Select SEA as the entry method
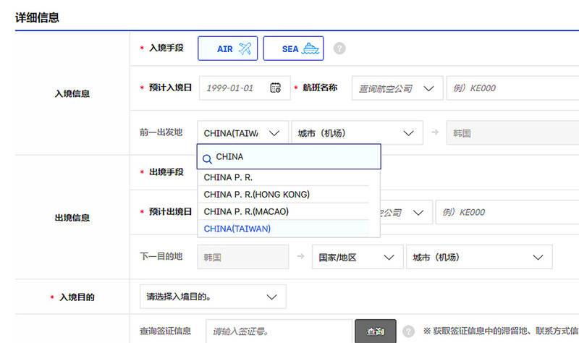 tap(293, 48)
